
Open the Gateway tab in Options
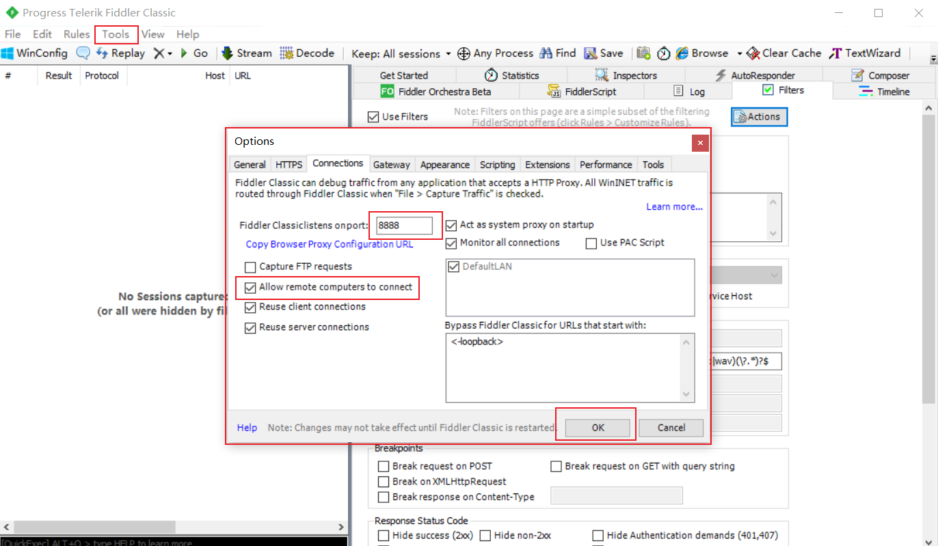[x=392, y=165]
